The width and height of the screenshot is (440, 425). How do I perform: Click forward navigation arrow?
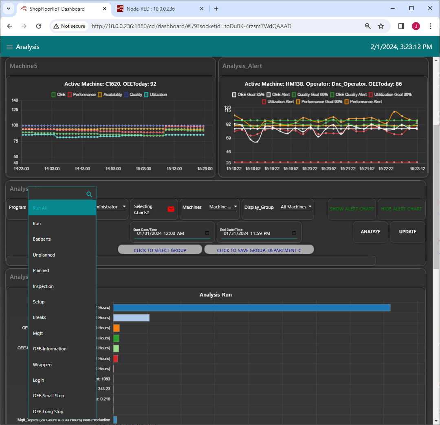click(x=24, y=26)
